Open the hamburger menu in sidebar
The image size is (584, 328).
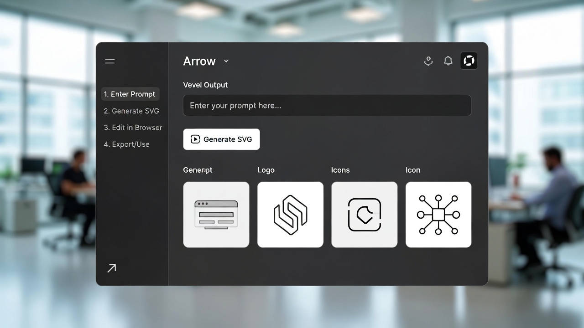coord(109,61)
